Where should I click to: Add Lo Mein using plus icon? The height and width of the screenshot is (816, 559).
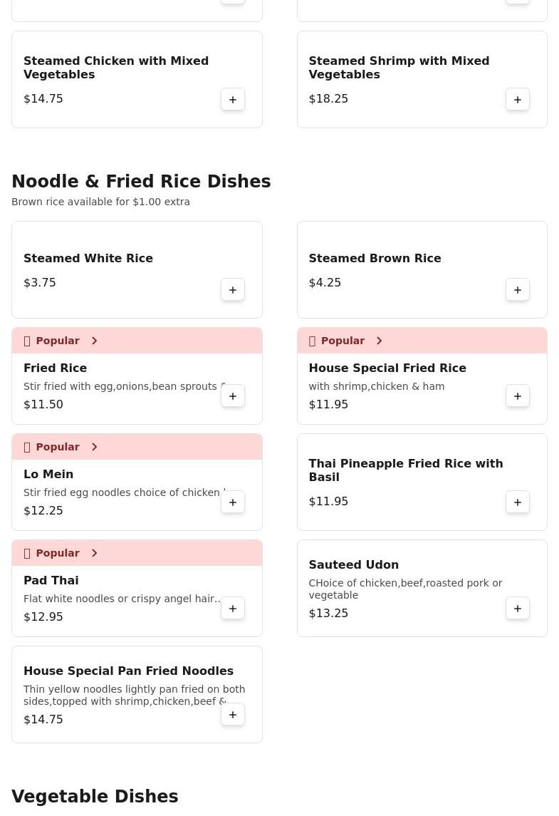[x=232, y=502]
